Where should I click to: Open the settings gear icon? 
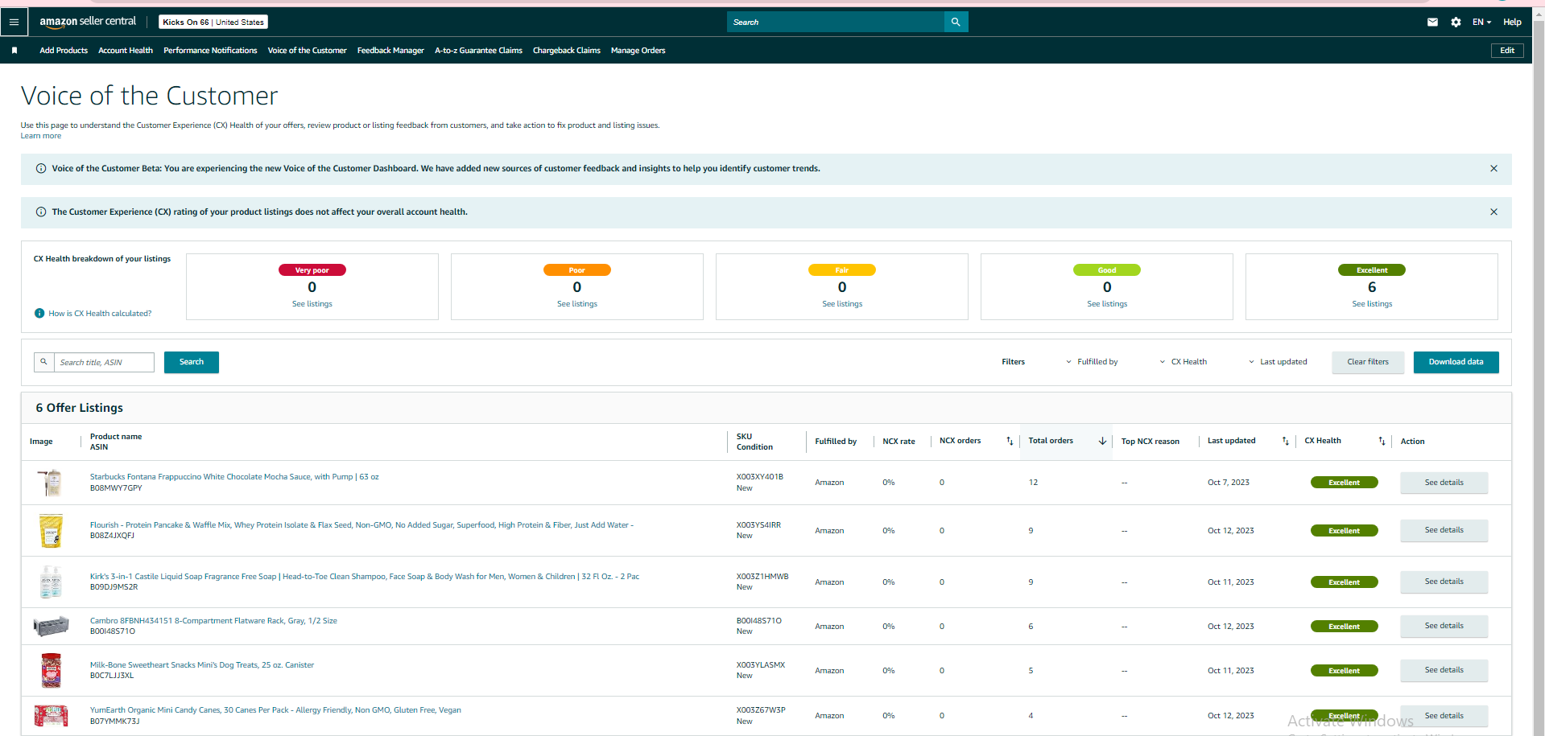click(x=1456, y=22)
